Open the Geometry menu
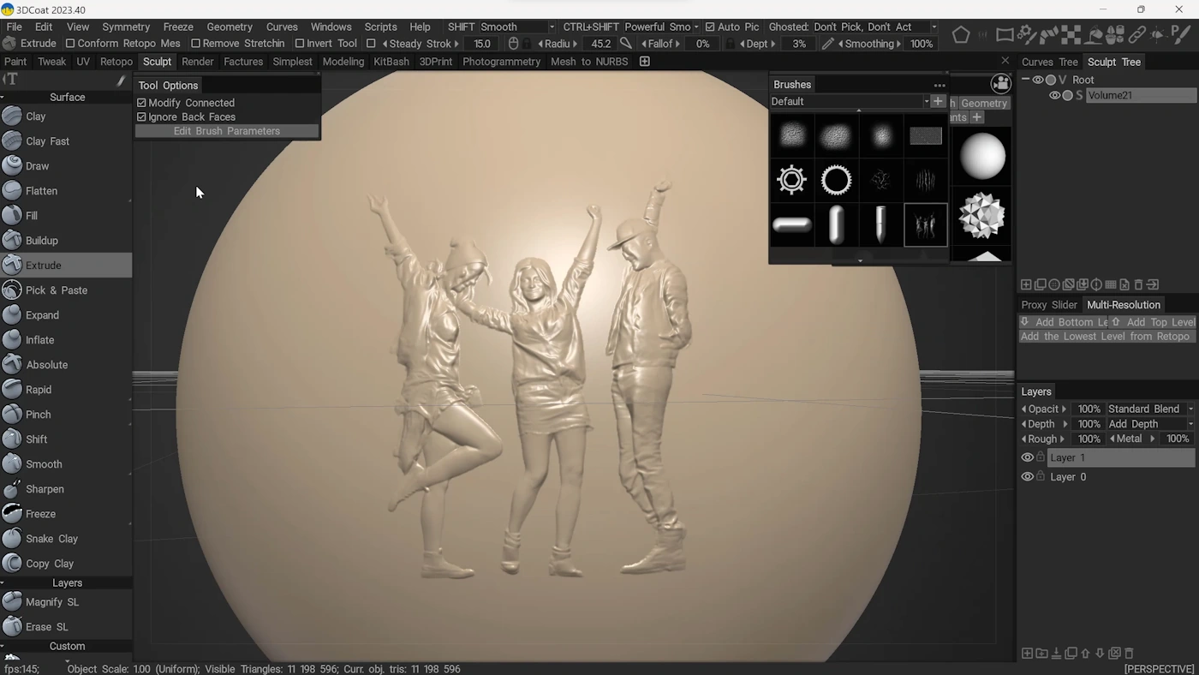Screen dimensions: 1199x675 point(229,27)
